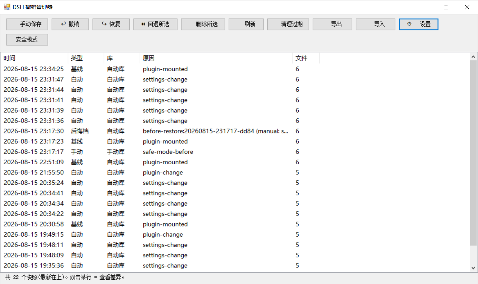This screenshot has height=284, width=478.
Task: Maximize the DSH 撤销管理器 window
Action: [x=446, y=7]
